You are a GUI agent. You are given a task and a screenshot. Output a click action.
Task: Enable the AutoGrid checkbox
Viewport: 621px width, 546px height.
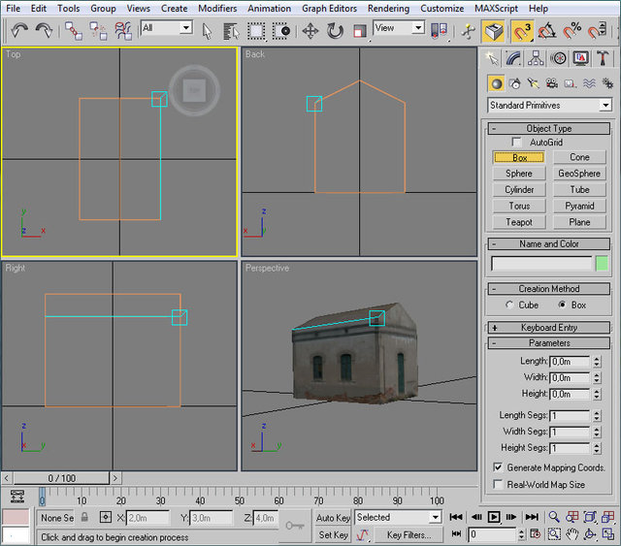pos(517,143)
